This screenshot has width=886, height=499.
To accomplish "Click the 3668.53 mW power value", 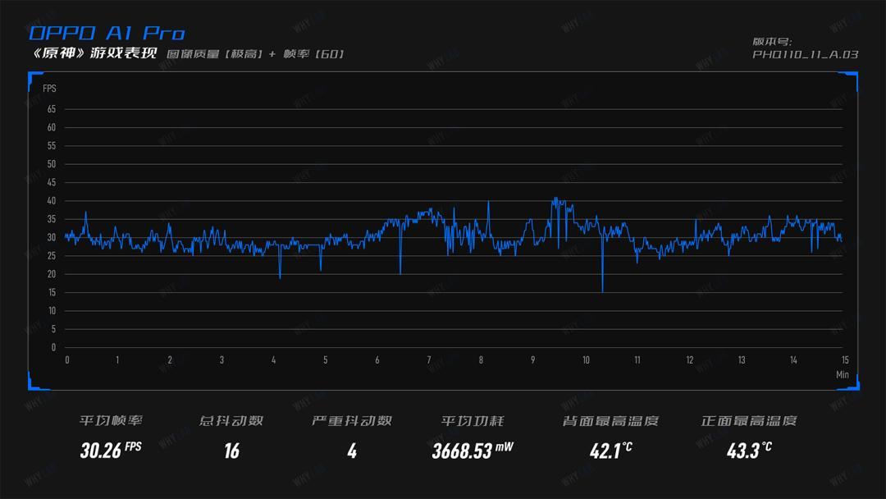I will coord(473,450).
